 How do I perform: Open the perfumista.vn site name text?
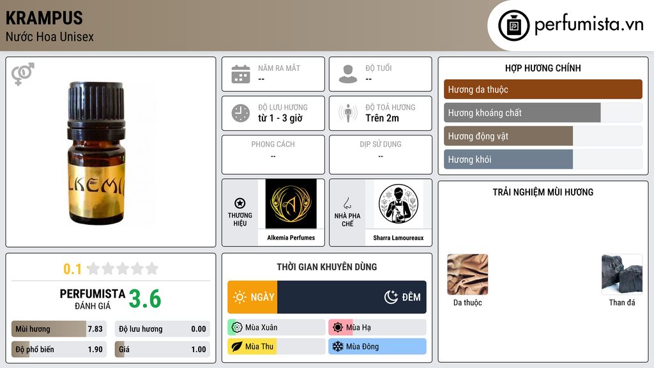tap(589, 24)
